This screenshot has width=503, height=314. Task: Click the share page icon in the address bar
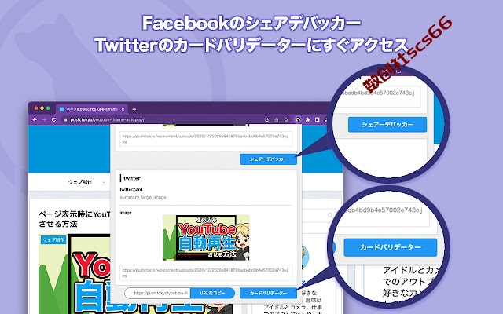pos(276,119)
